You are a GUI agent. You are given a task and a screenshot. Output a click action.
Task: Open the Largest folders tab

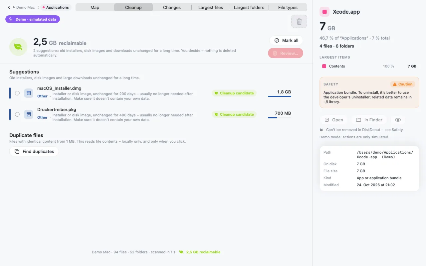(249, 7)
